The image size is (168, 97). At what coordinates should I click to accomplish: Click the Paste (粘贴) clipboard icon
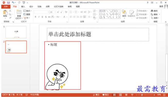[x=5, y=13]
